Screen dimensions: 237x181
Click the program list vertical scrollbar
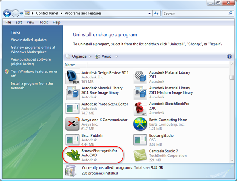click(232, 113)
